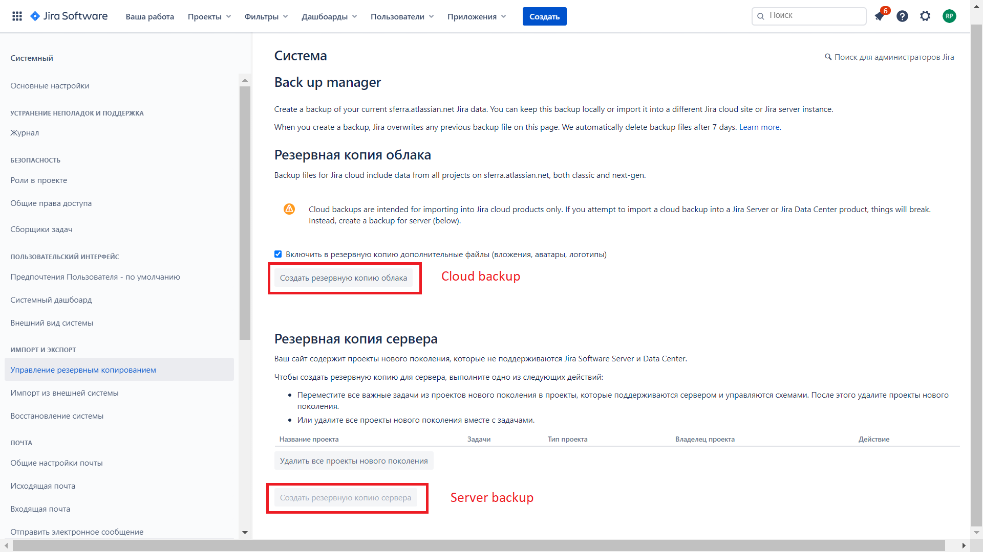
Task: Open the Learn more link
Action: (x=759, y=127)
